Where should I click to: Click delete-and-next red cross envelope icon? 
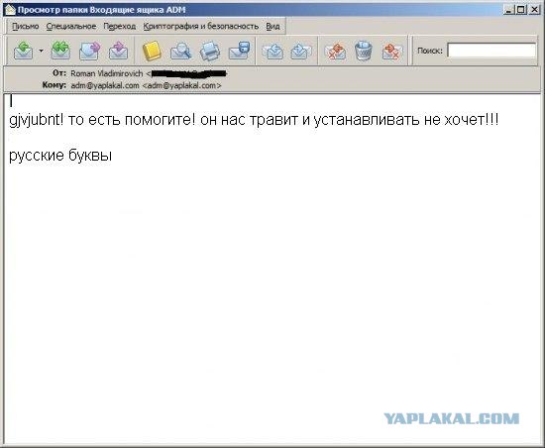pyautogui.click(x=392, y=52)
